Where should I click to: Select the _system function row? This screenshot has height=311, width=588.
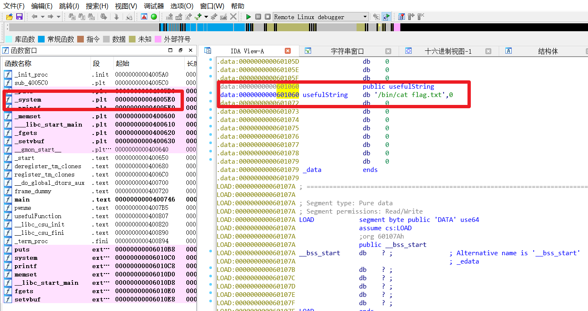coord(100,100)
